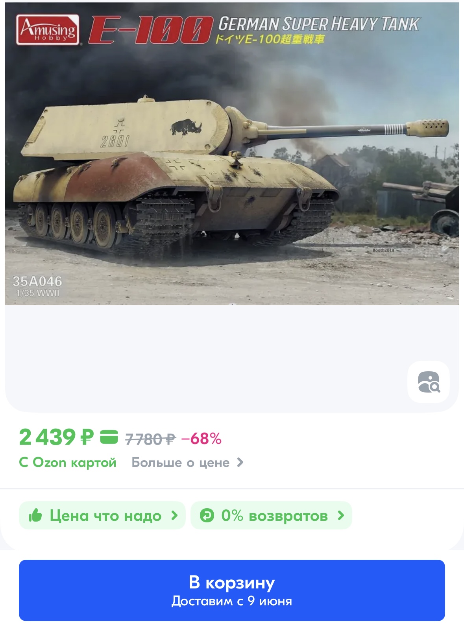
Task: Tap the С Ozon картой label
Action: click(x=68, y=463)
